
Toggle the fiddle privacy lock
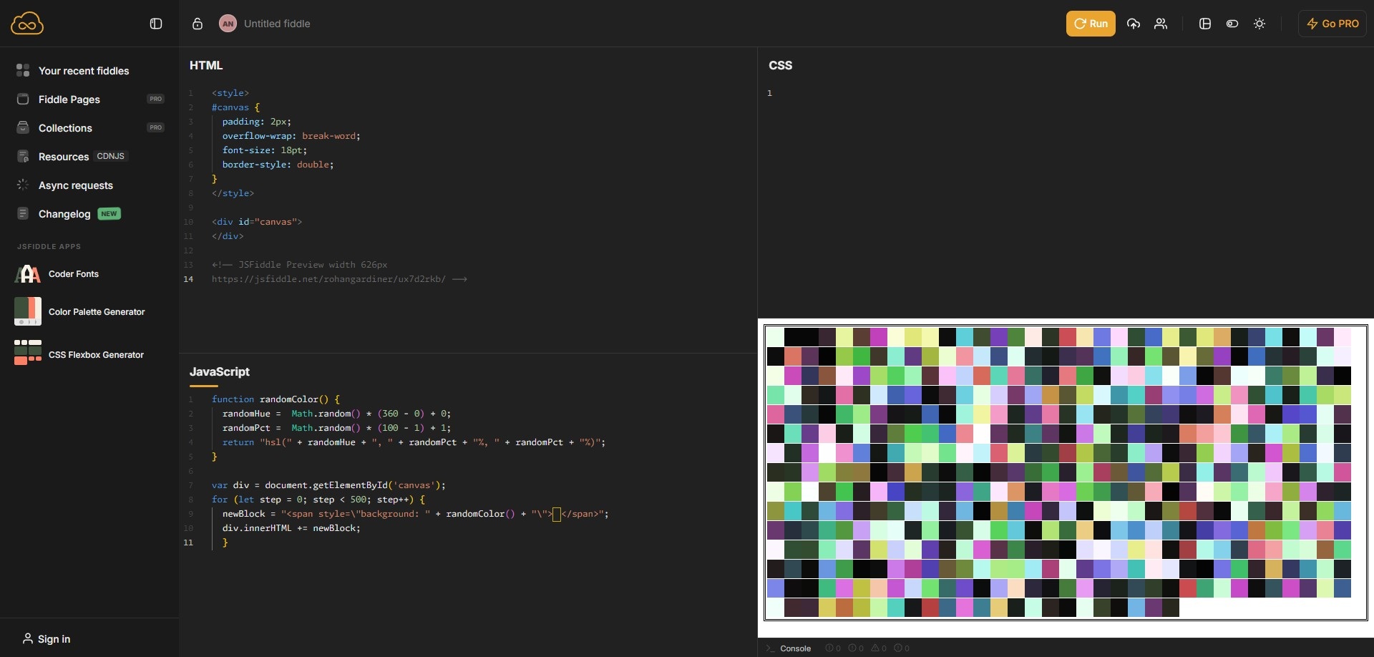pos(198,24)
